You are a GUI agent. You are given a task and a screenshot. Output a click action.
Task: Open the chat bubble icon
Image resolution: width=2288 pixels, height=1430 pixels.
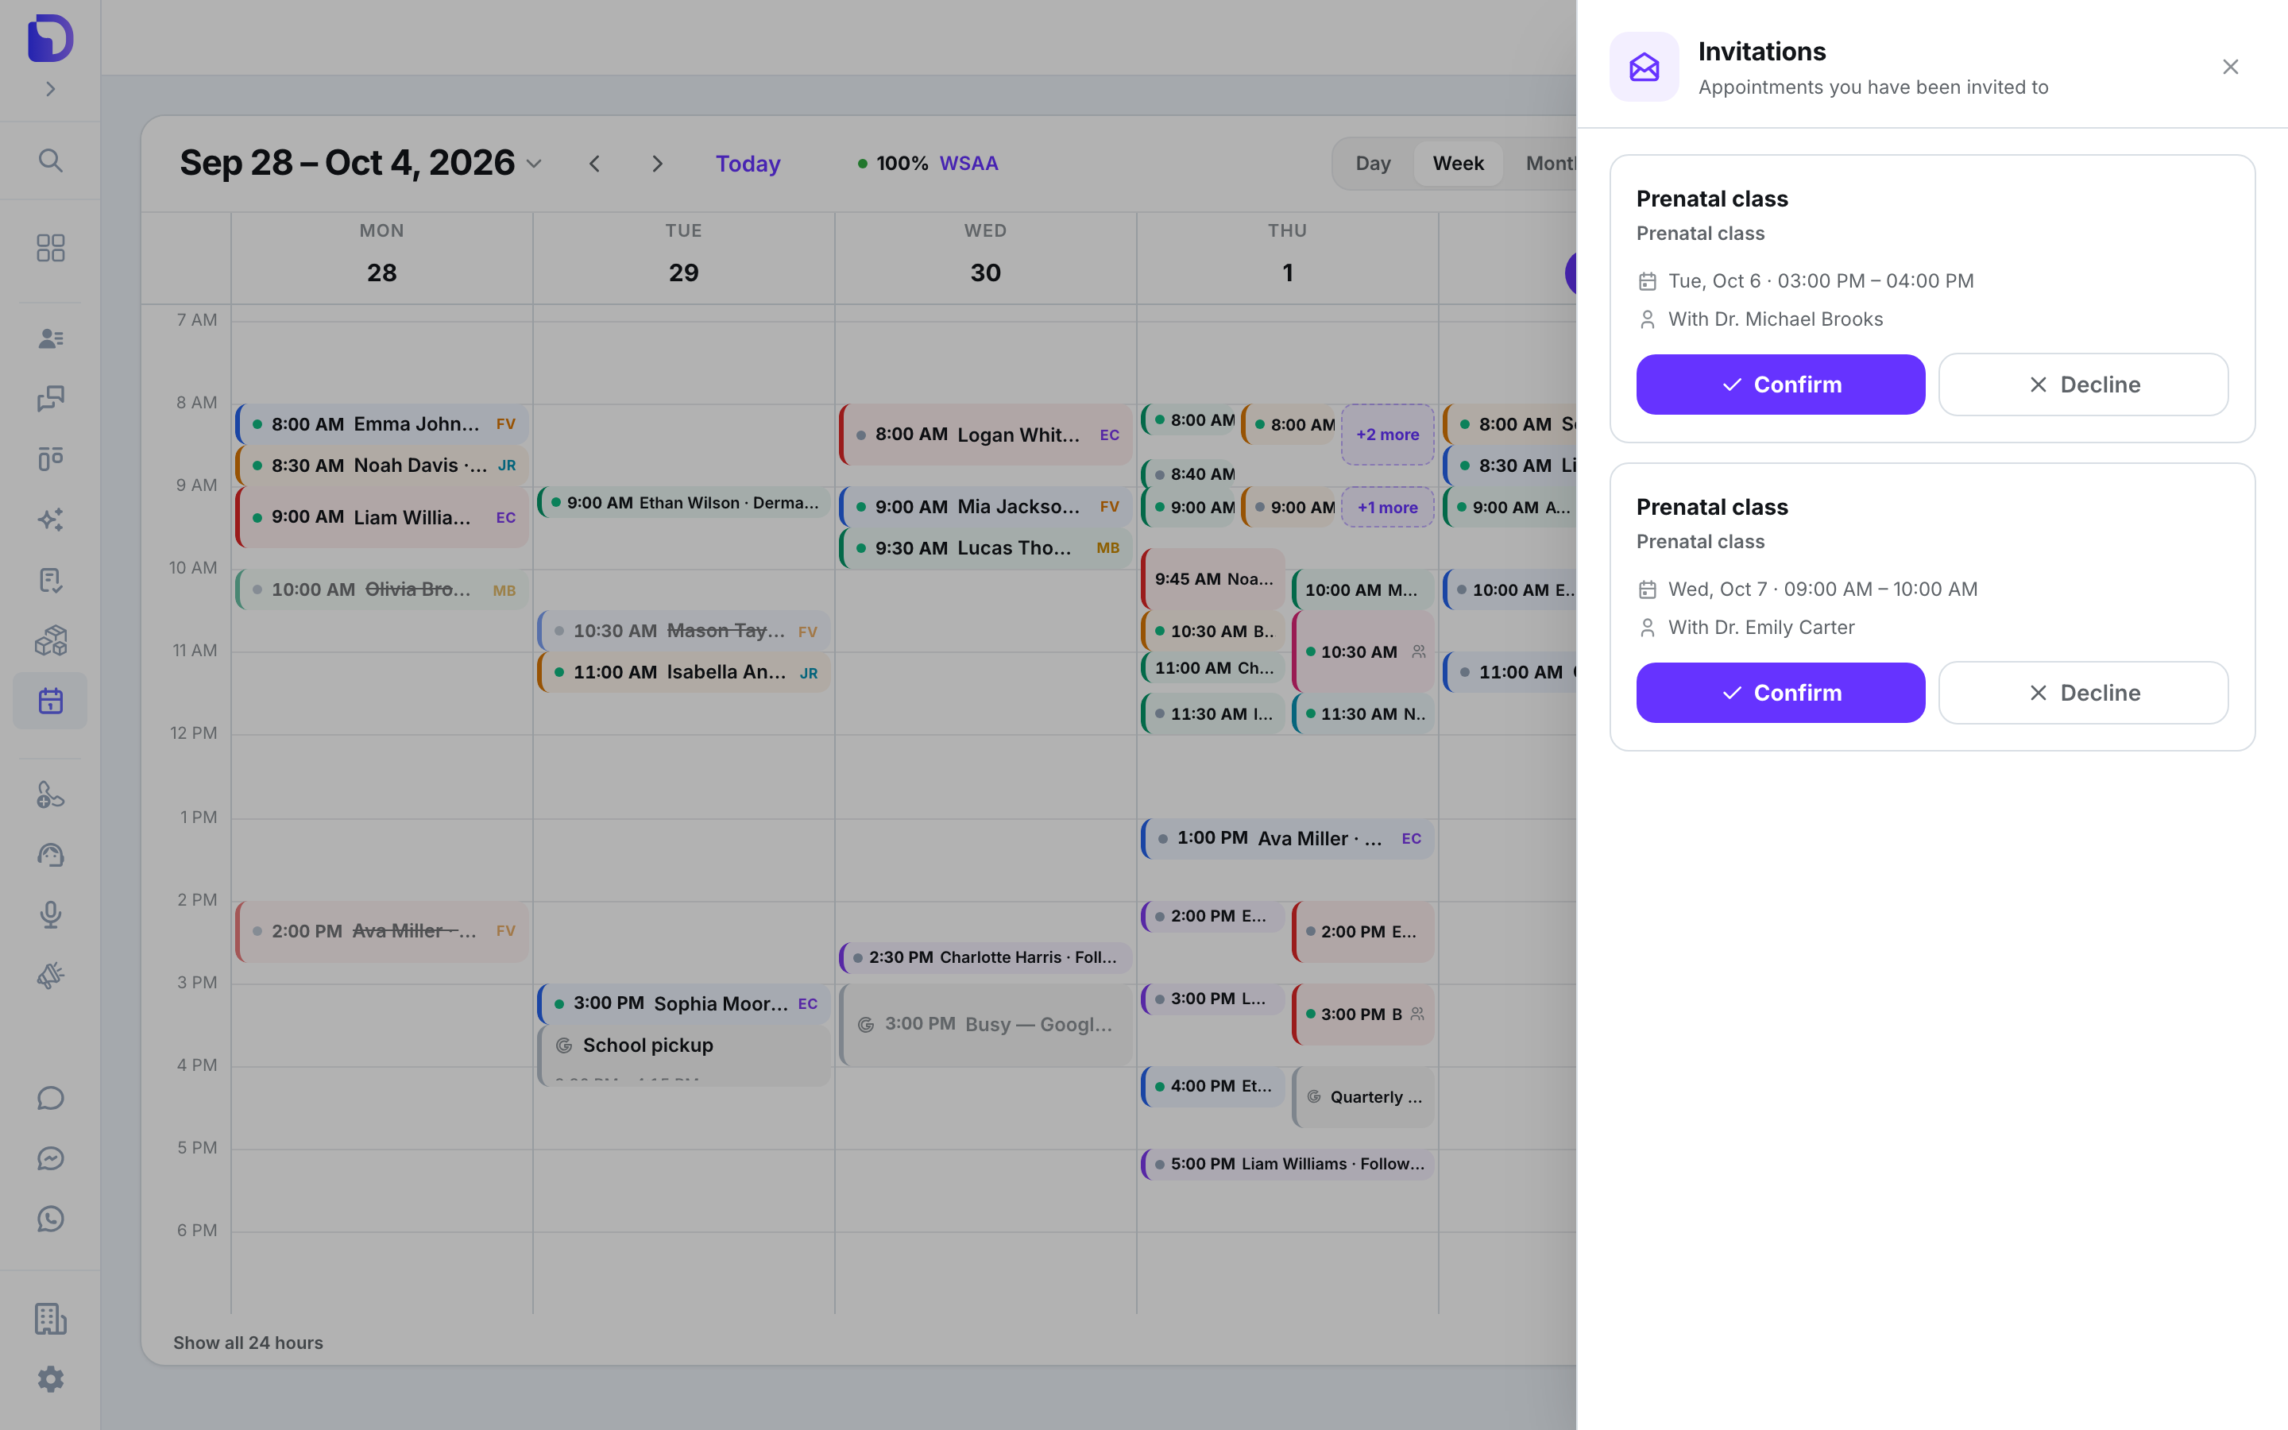(x=50, y=1098)
